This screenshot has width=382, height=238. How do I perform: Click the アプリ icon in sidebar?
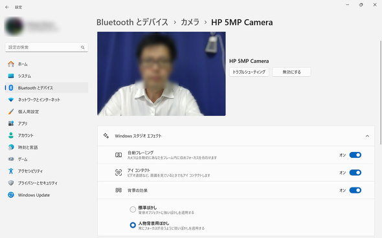pyautogui.click(x=11, y=124)
